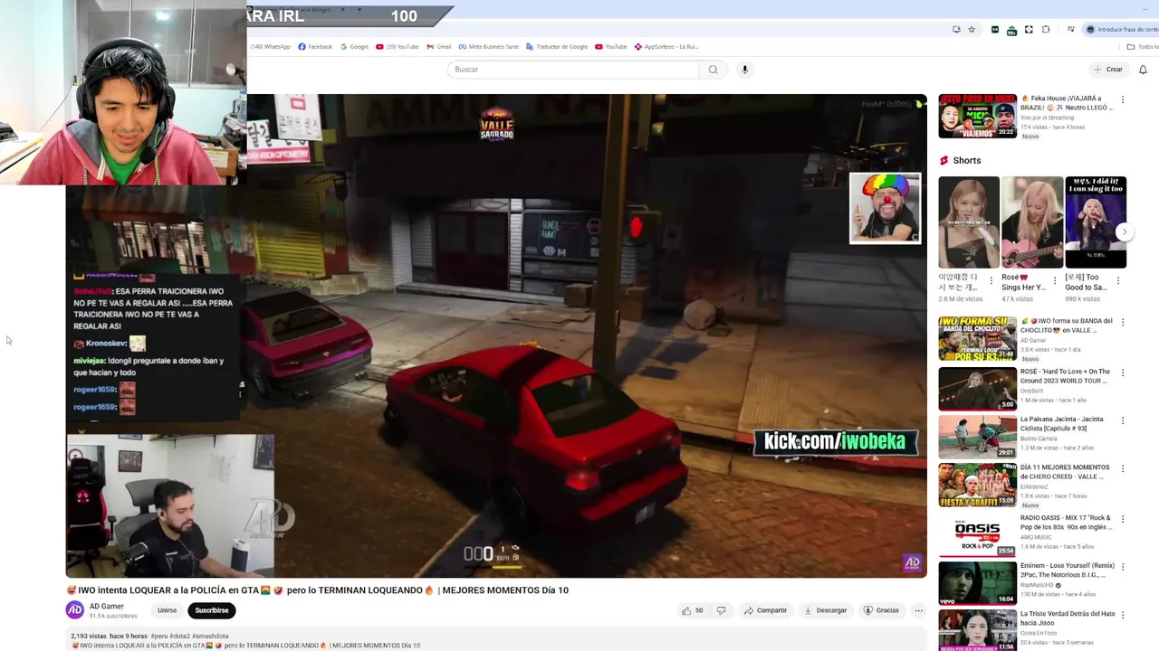The width and height of the screenshot is (1159, 651).
Task: Open browser extensions puzzle icon
Action: (1046, 30)
